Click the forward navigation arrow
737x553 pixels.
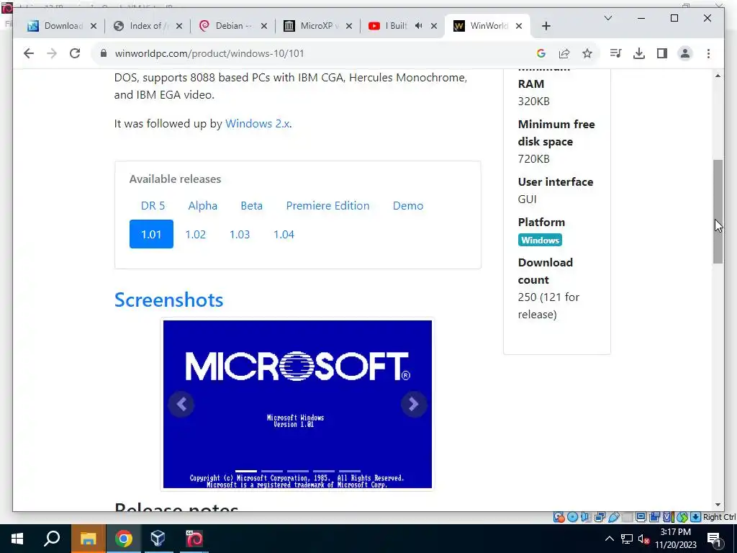pyautogui.click(x=52, y=53)
